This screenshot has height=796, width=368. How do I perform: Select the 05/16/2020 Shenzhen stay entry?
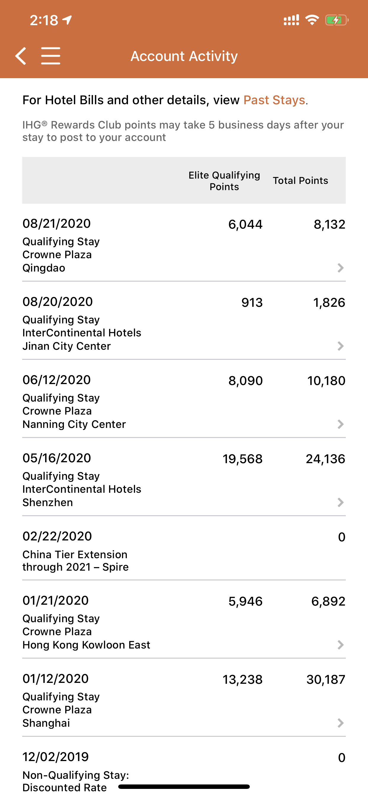184,477
